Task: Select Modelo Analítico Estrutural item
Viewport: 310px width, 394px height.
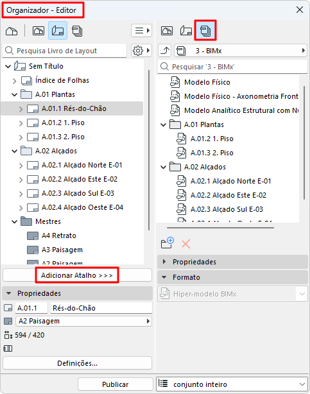Action: (241, 110)
